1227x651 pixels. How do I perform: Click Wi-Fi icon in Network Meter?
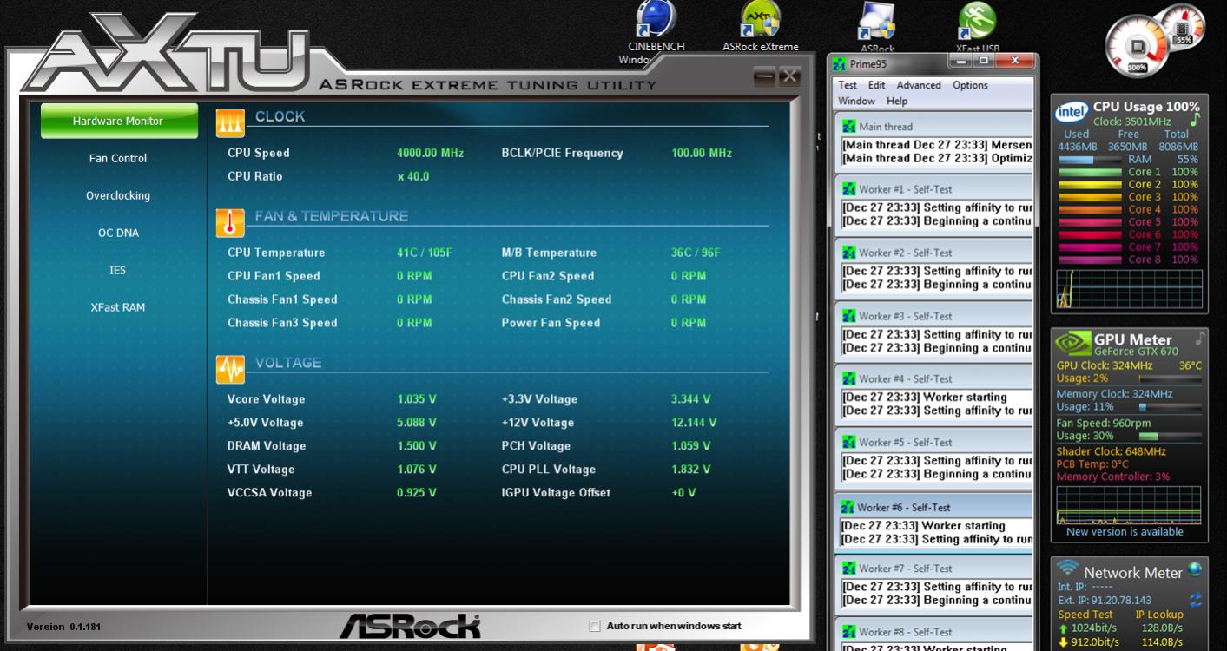click(1068, 568)
